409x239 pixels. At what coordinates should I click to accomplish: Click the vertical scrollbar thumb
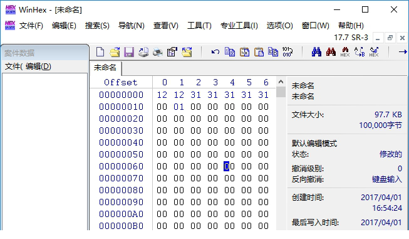pos(281,92)
